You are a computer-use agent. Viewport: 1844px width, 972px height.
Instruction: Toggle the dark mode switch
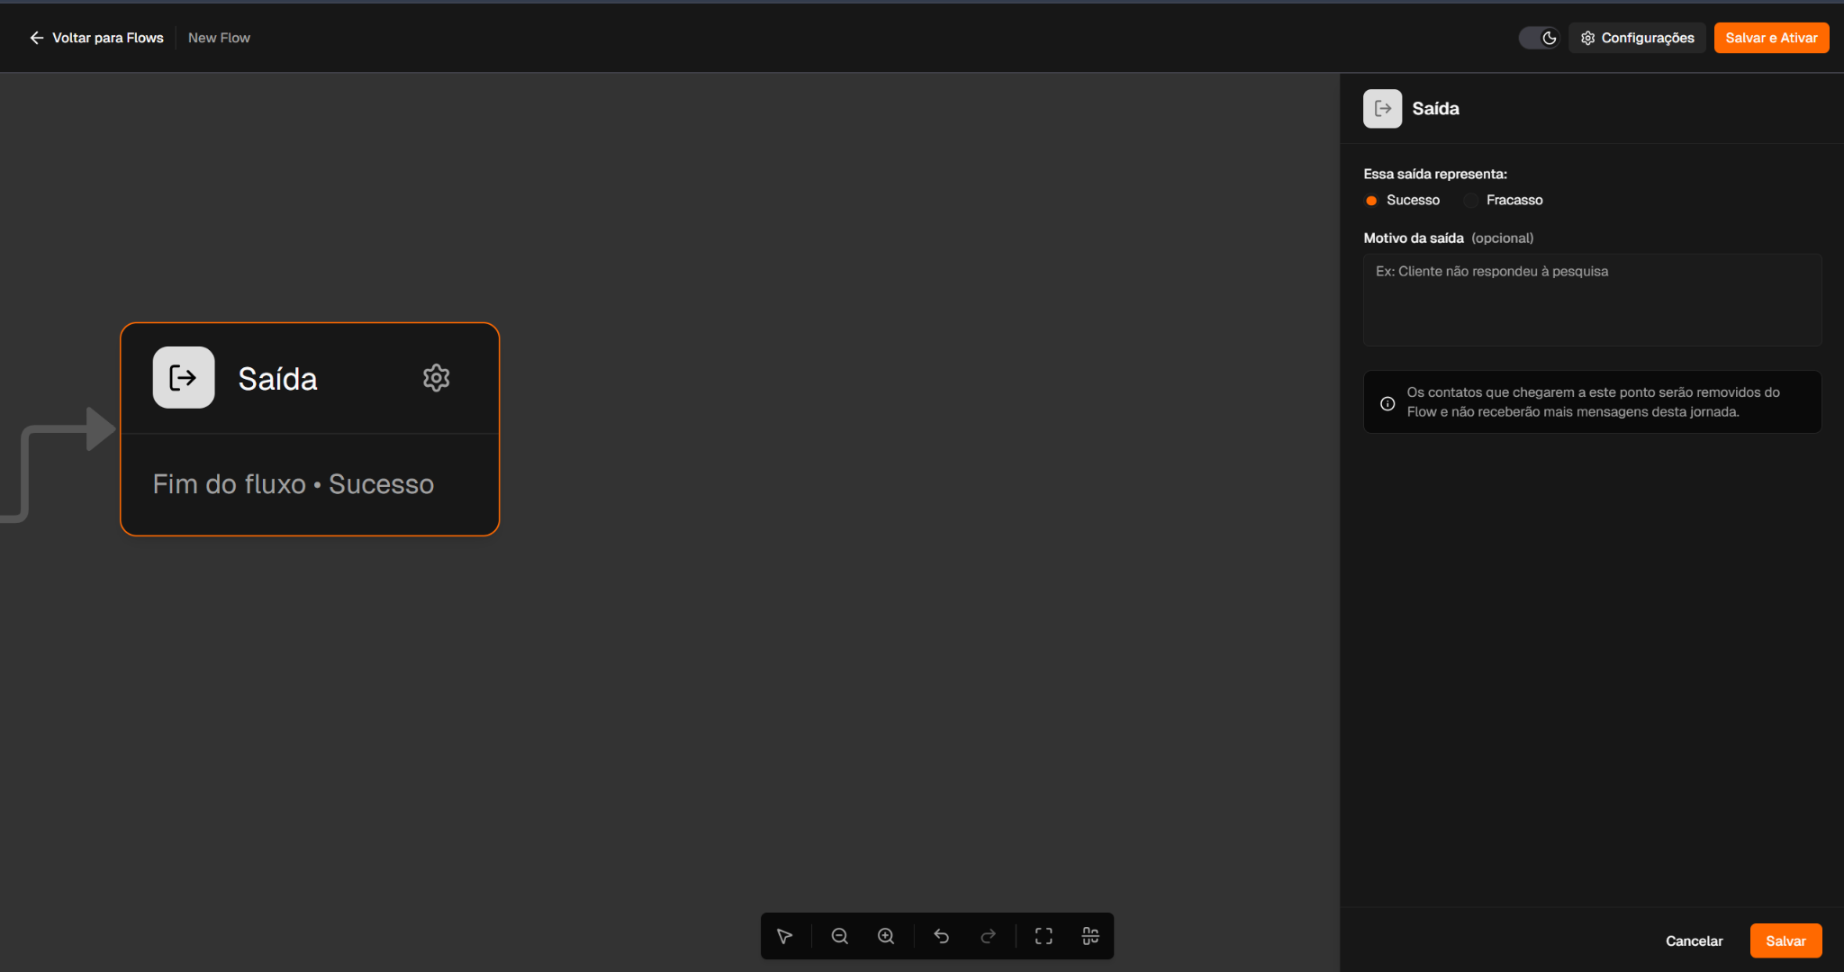coord(1539,38)
